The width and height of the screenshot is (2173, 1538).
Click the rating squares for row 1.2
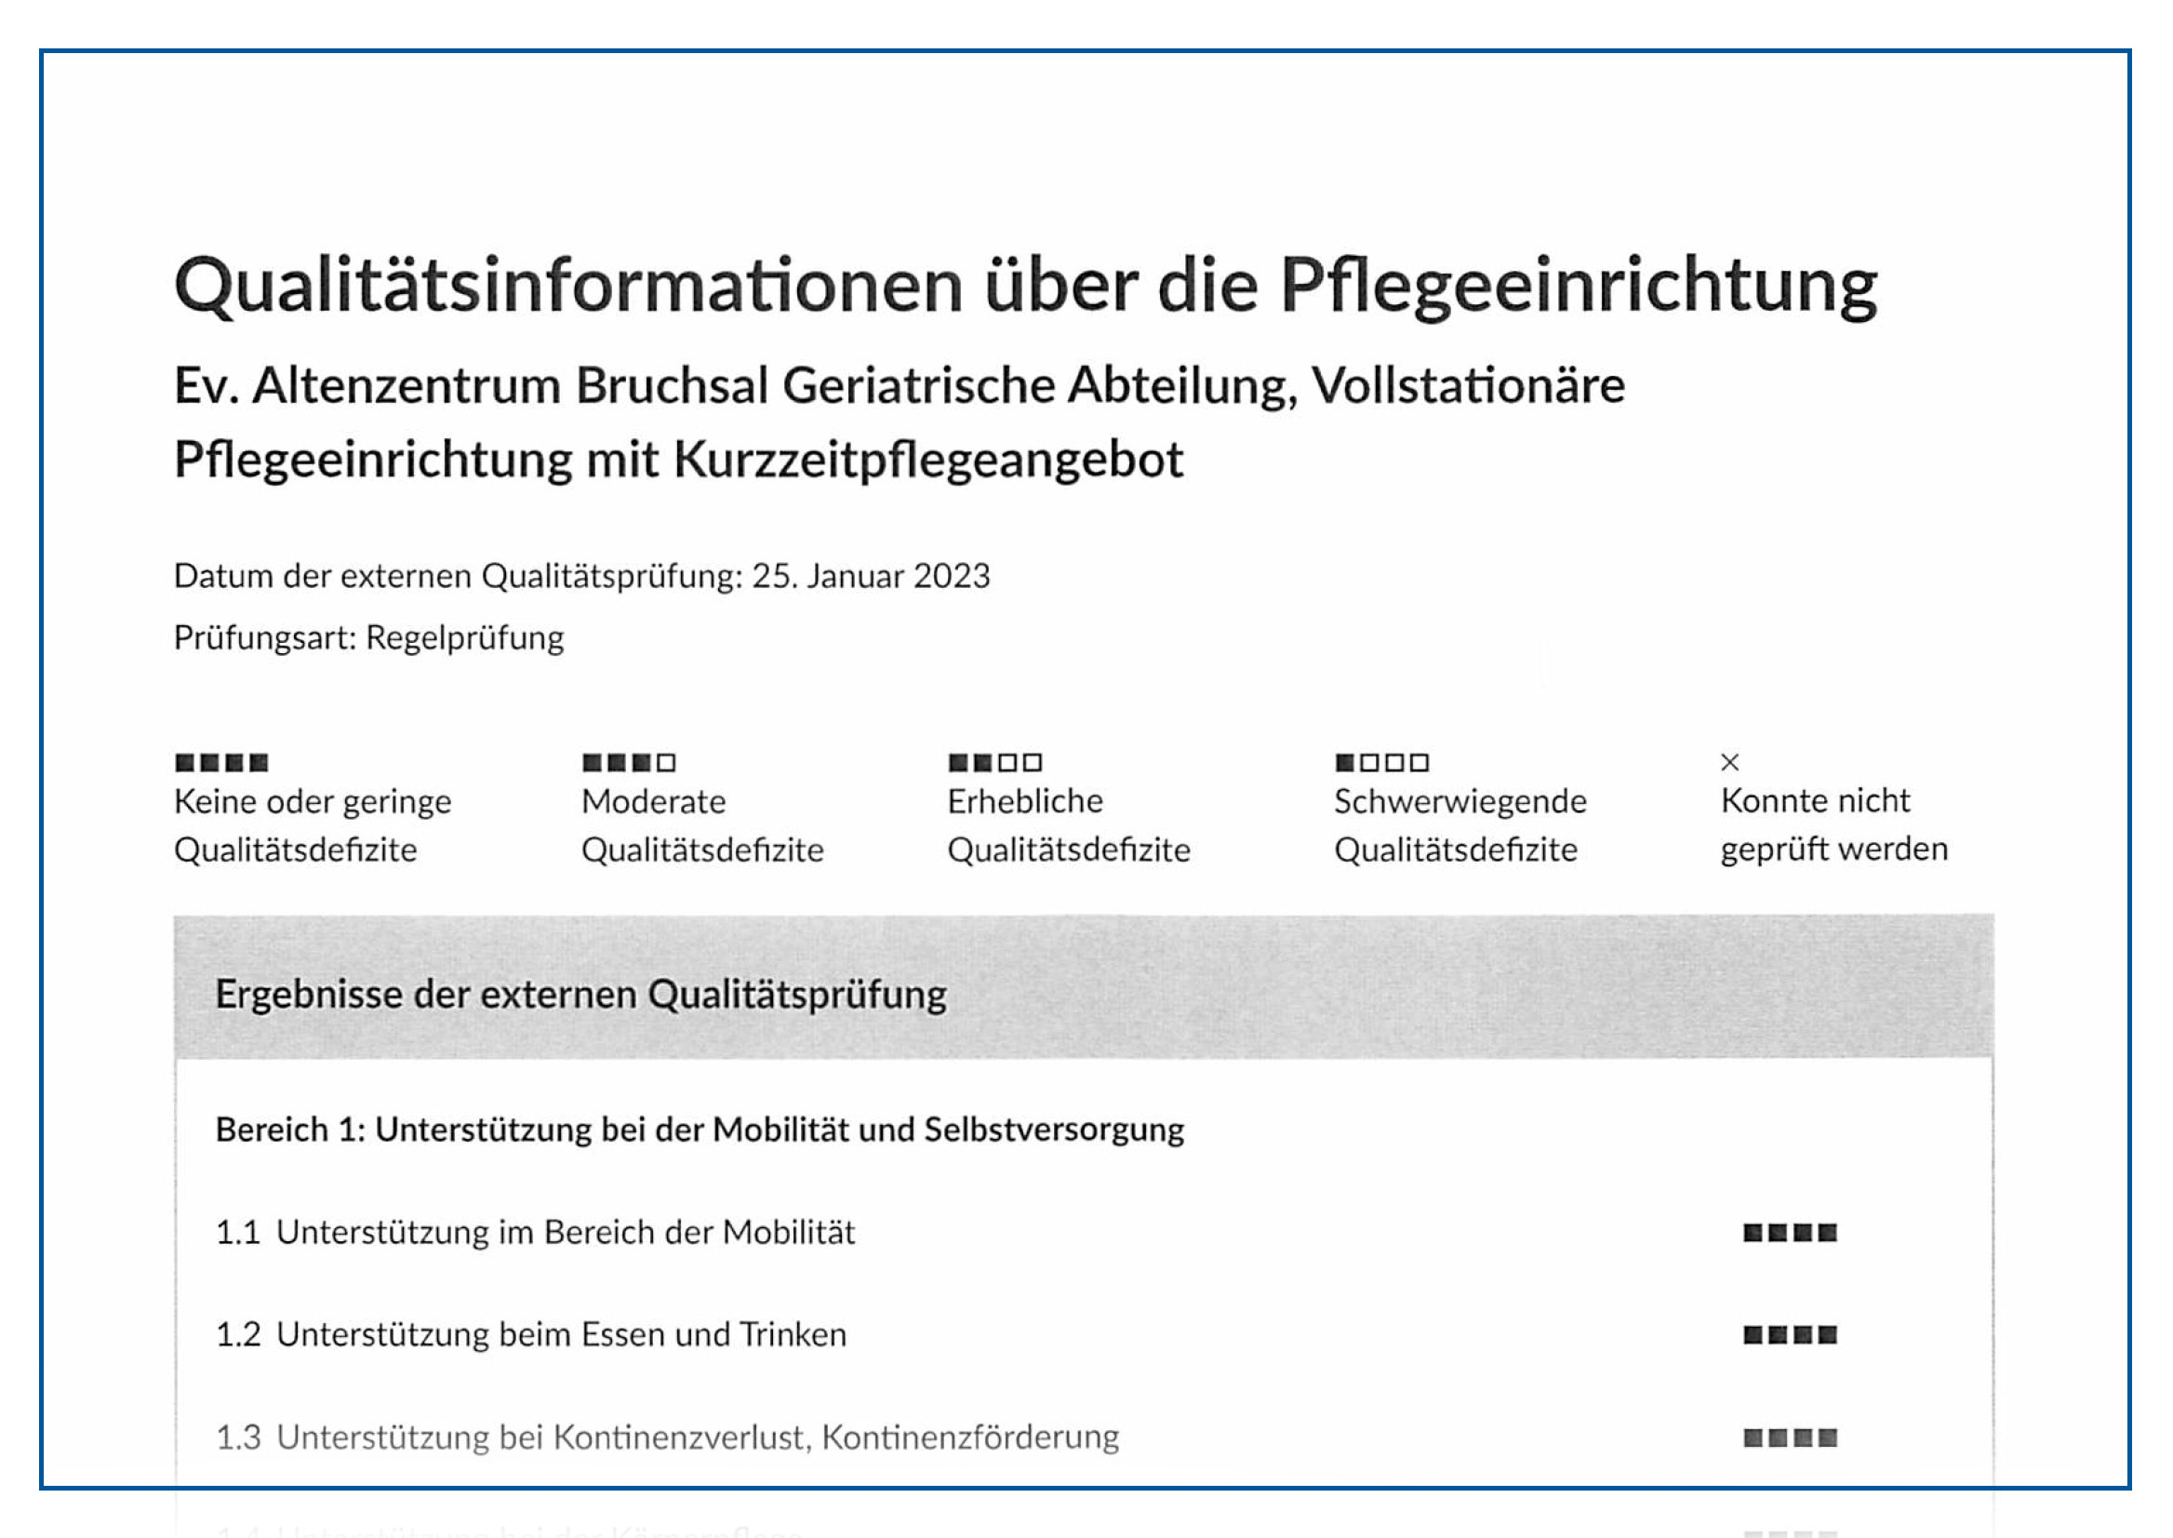[x=1791, y=1334]
